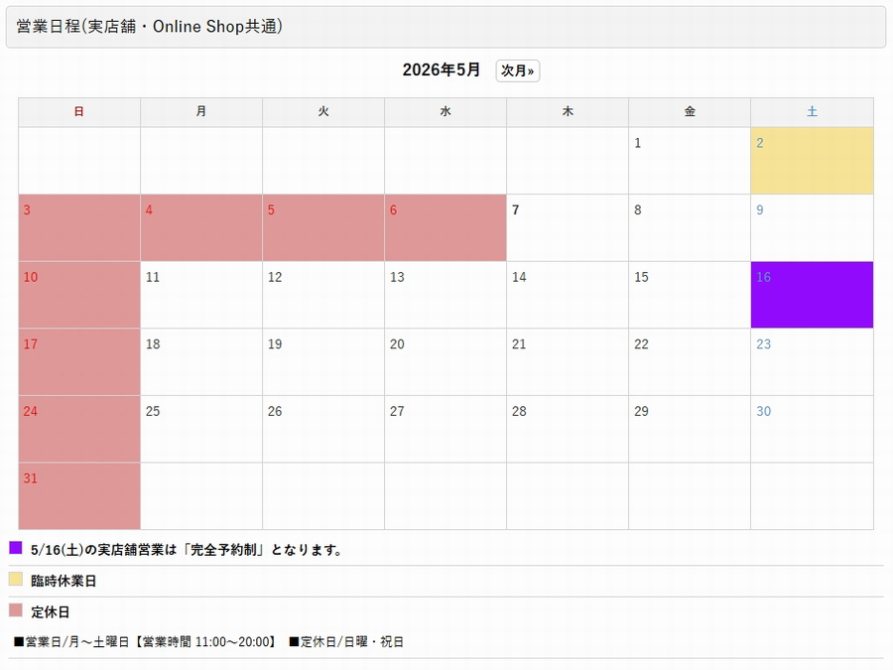
Task: Select date 5 in the calendar
Action: (323, 228)
